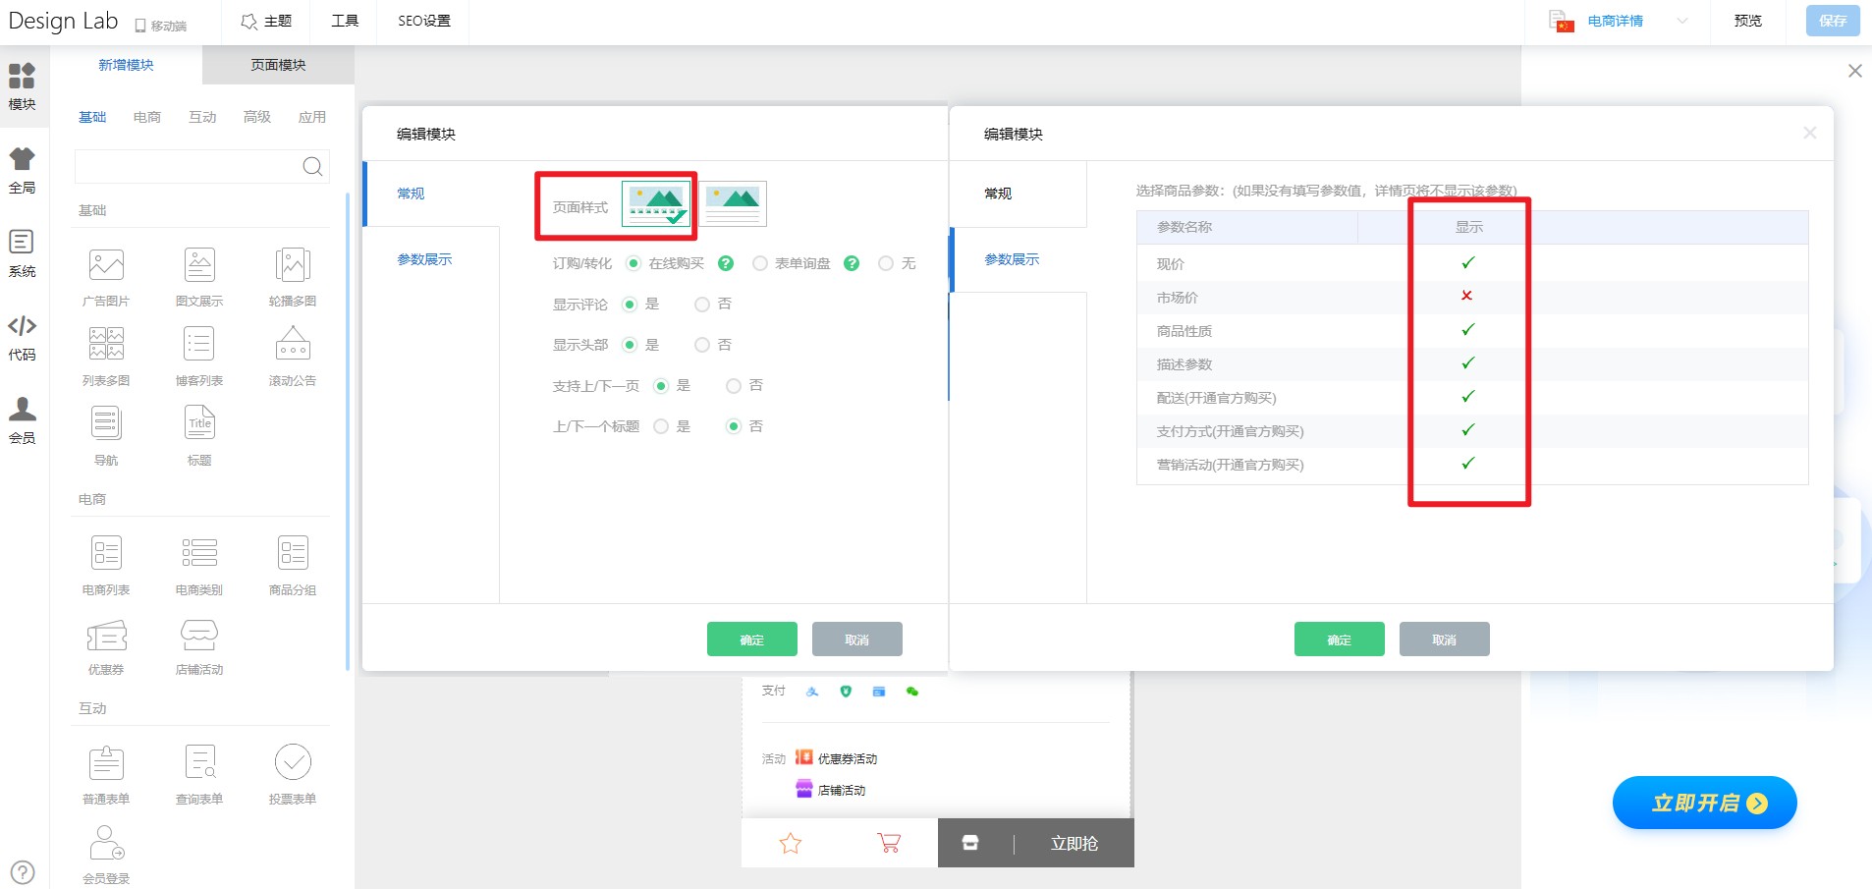
Task: Open the 主题 menu
Action: [x=266, y=21]
